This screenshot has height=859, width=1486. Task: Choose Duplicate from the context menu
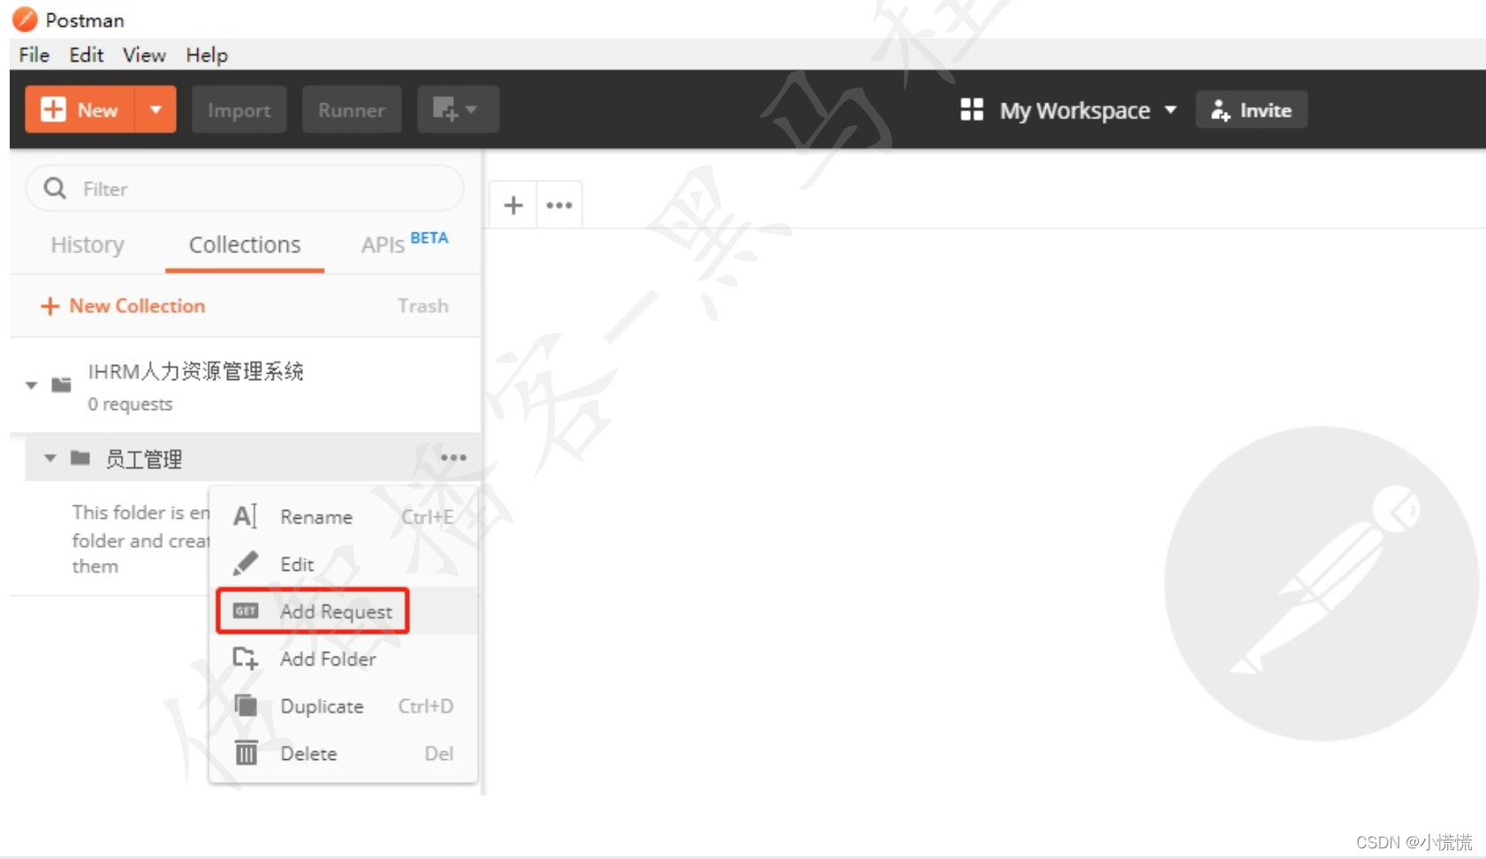(343, 706)
